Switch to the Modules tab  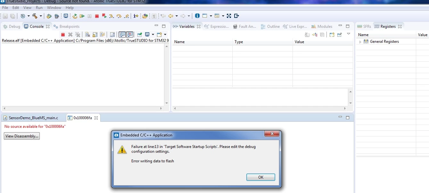coord(322,27)
